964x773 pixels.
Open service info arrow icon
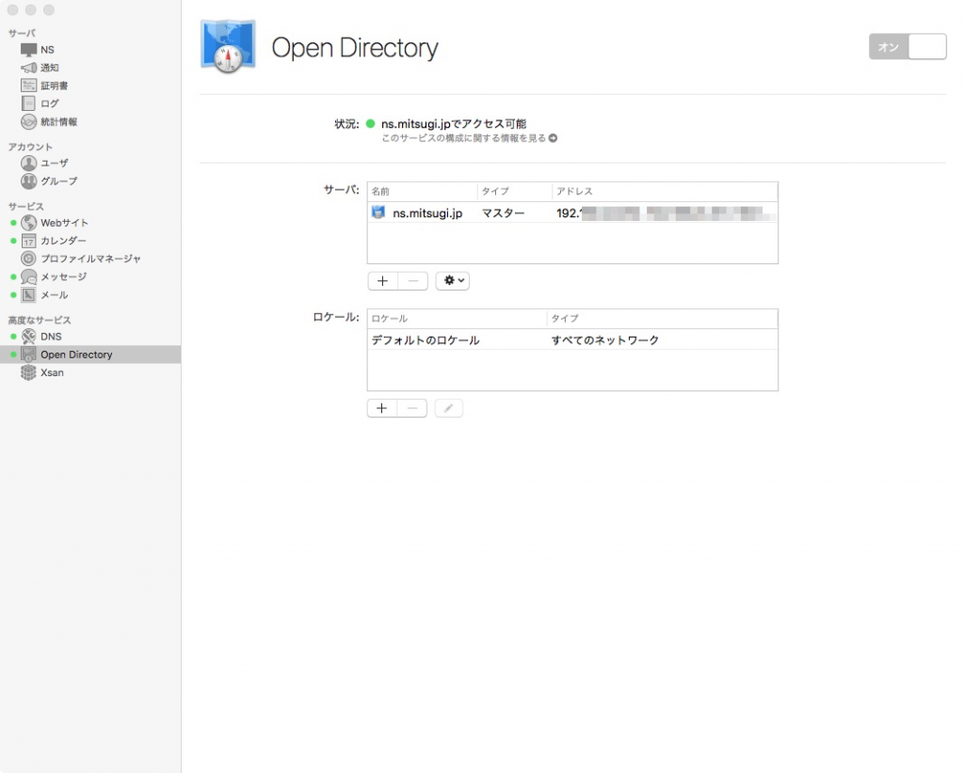coord(553,138)
